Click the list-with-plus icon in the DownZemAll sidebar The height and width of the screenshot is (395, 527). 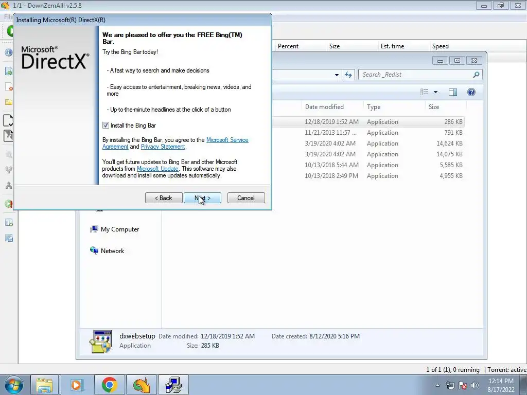pos(8,222)
